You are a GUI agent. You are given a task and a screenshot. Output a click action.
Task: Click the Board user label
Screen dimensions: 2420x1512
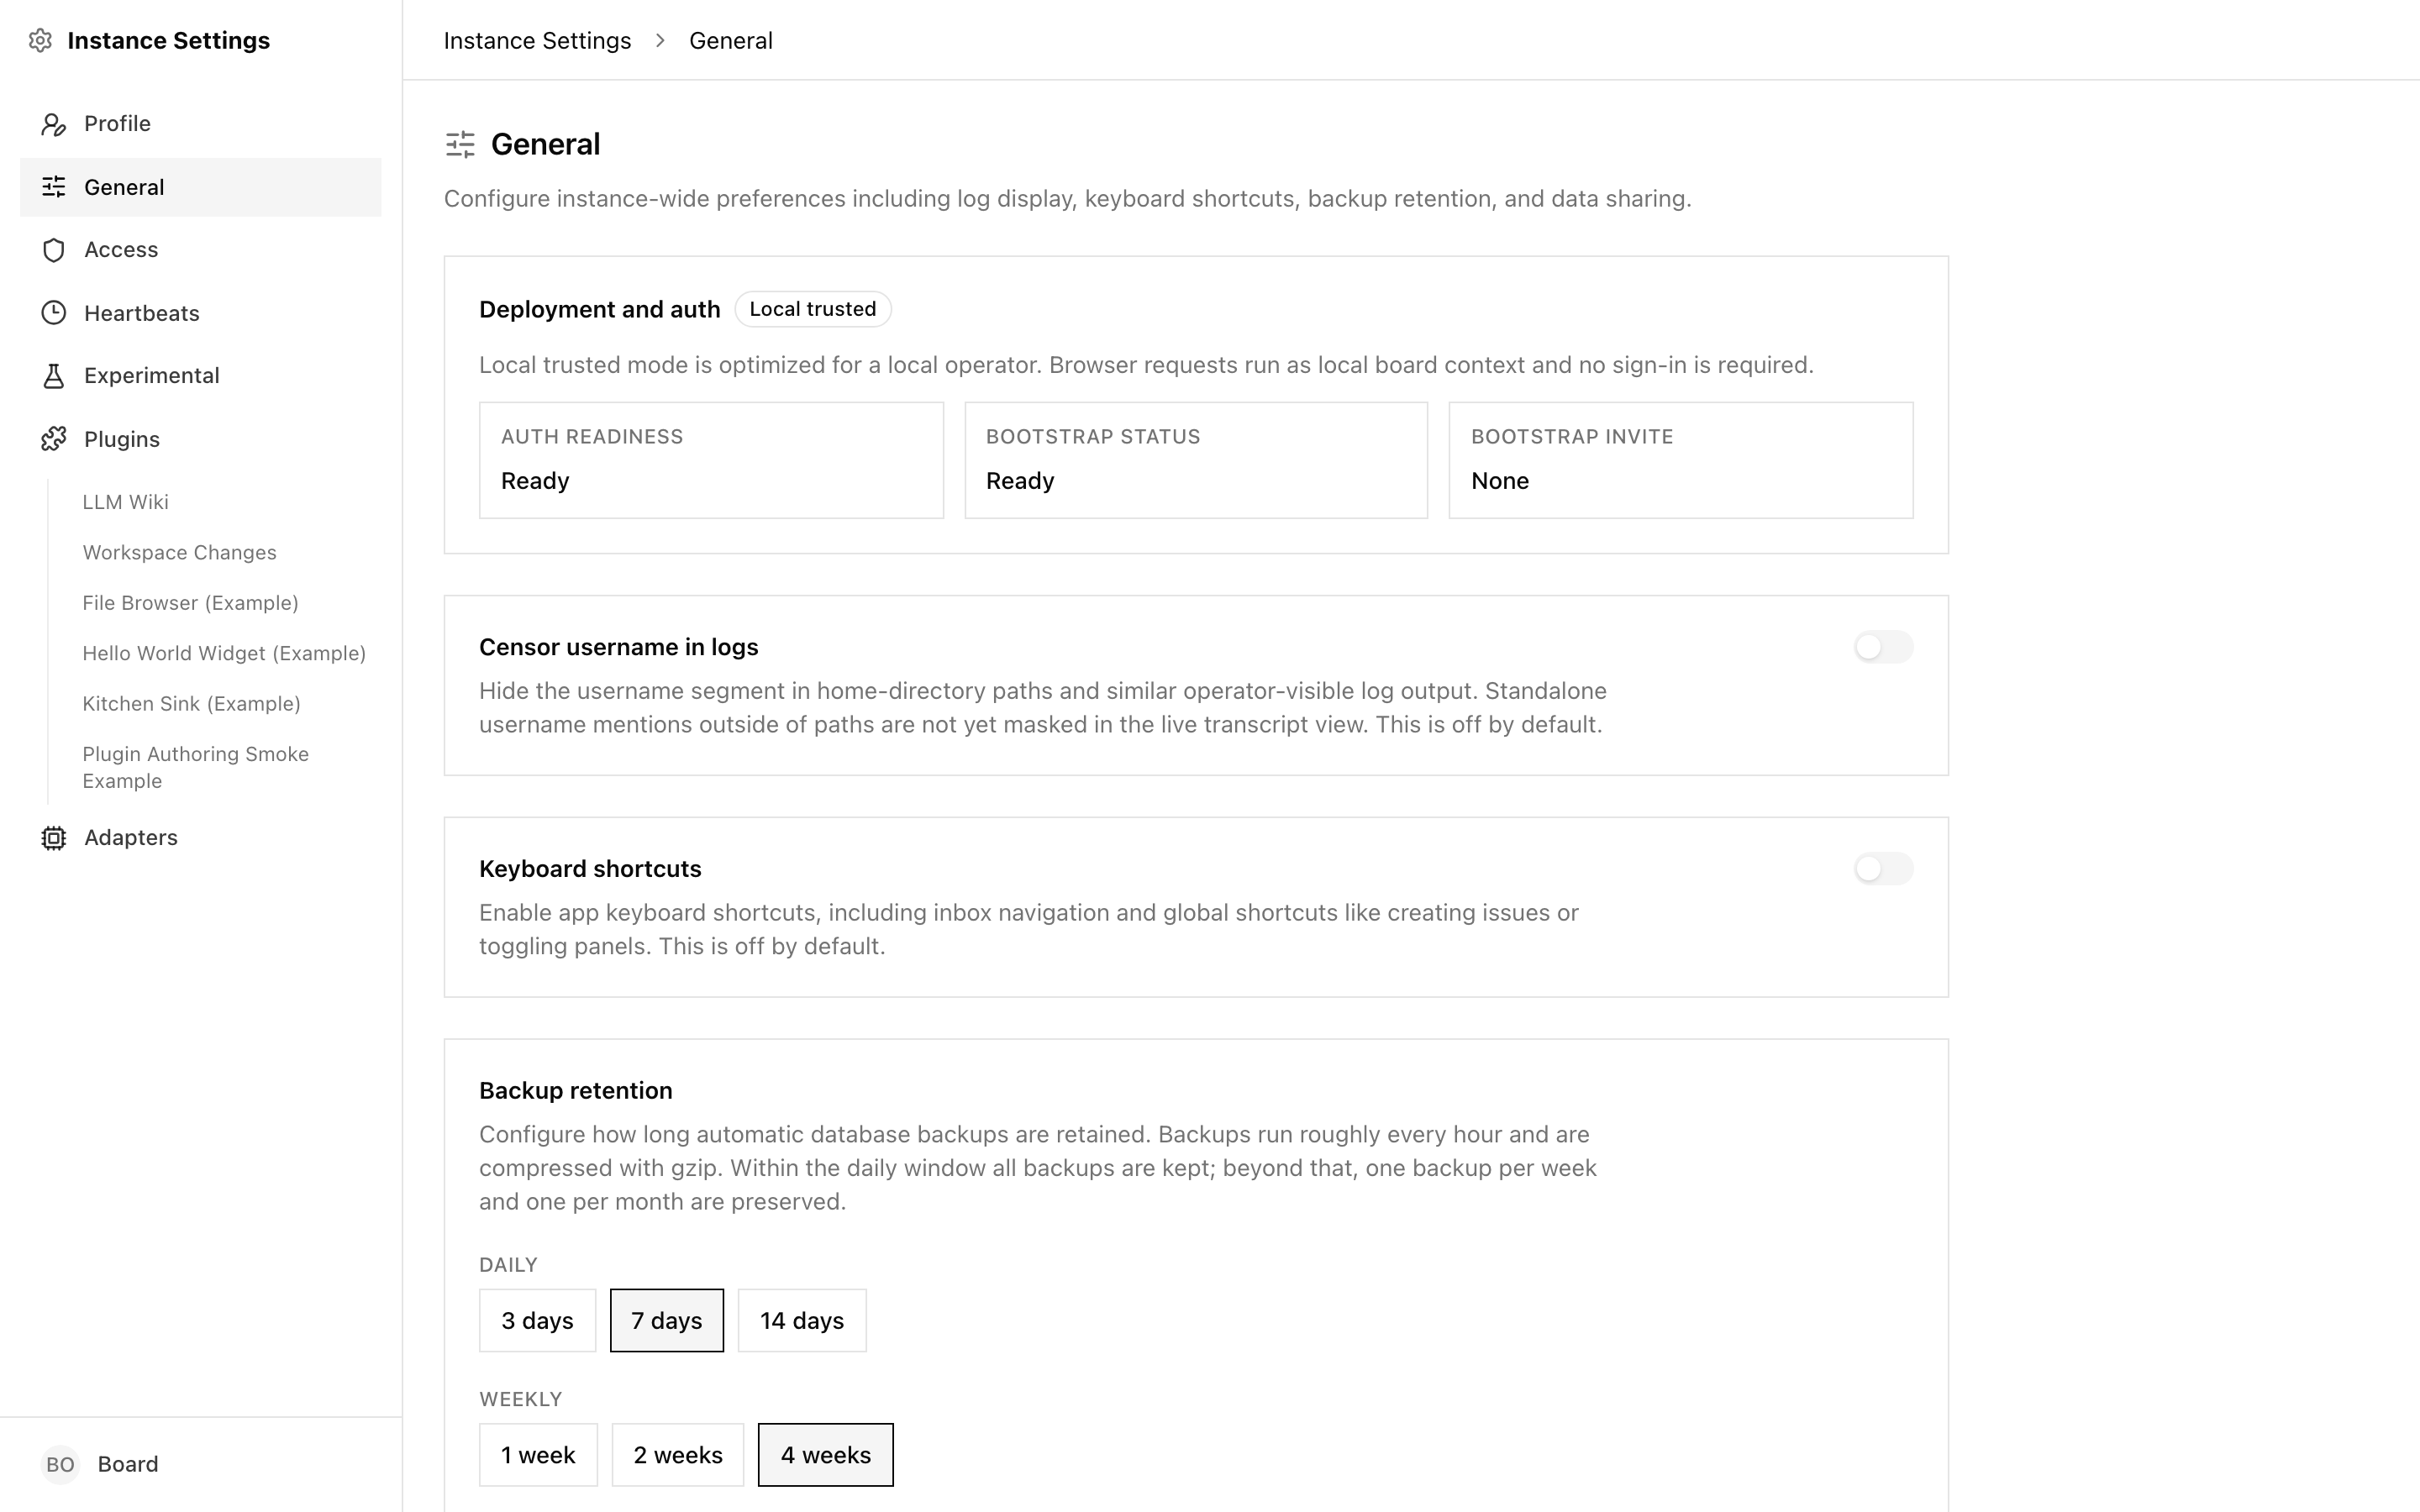tap(128, 1464)
